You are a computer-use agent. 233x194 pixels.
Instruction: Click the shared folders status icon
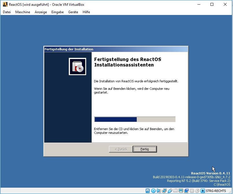pos(175,191)
